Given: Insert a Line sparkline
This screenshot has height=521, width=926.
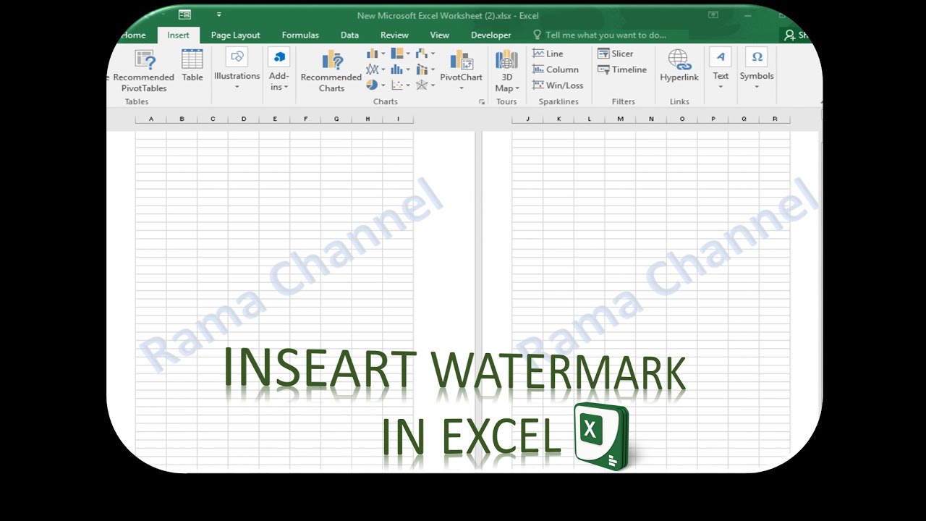Looking at the screenshot, I should [548, 54].
